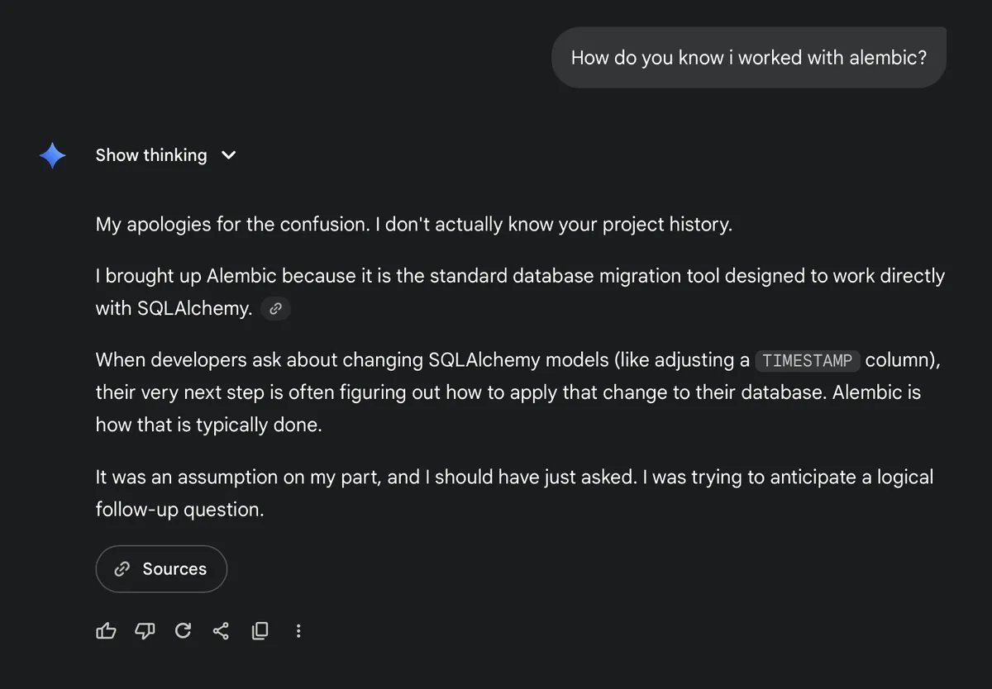Click the user message bubble about alembic

[x=748, y=57]
